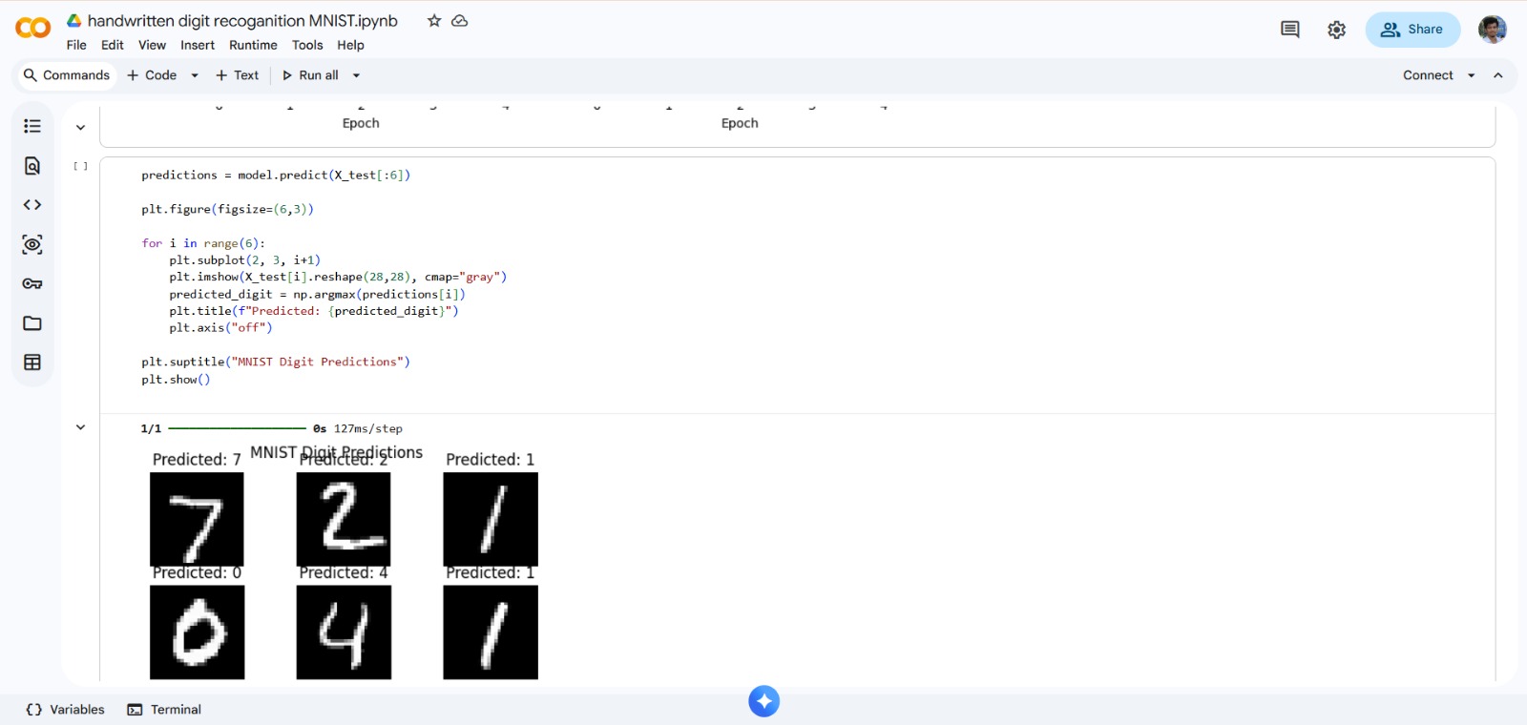
Task: Open the Table of contents sidebar icon
Action: point(32,126)
